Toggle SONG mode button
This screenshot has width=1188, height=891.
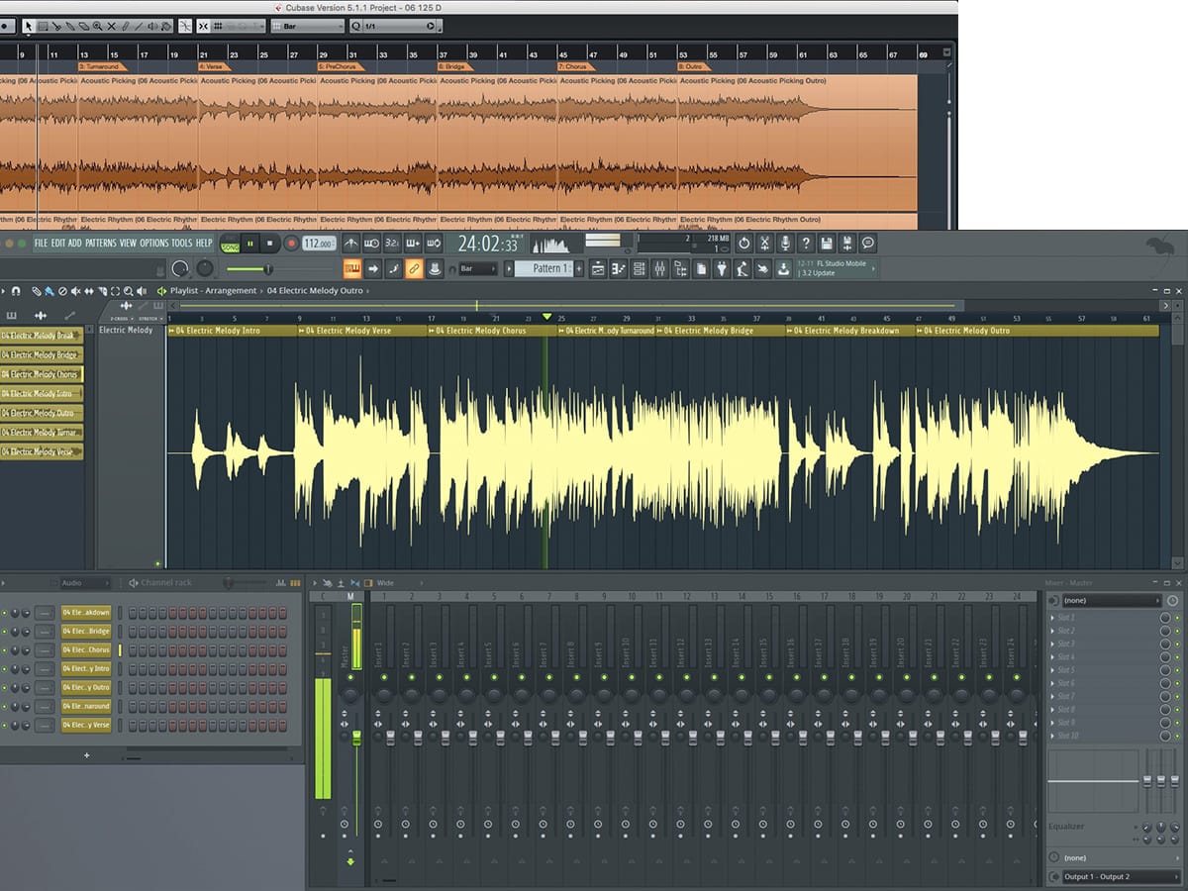point(230,244)
